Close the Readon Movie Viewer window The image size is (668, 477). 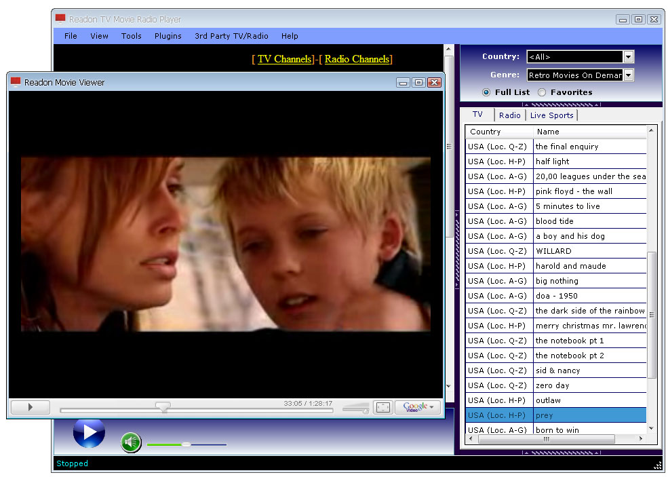click(x=434, y=82)
